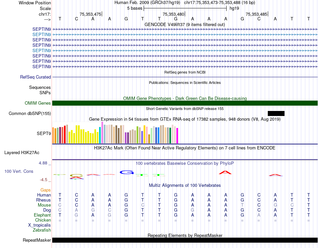Click the RefSeq Curated gene line
Screen dimensions: 318x248
(185, 77)
